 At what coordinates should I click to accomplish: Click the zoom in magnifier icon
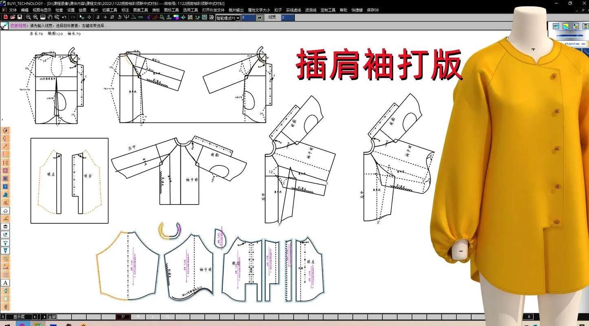[x=35, y=17]
